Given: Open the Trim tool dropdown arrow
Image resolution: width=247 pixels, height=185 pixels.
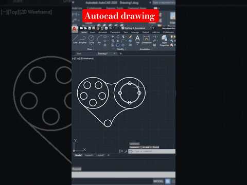Looking at the screenshot, I should click(x=126, y=37).
